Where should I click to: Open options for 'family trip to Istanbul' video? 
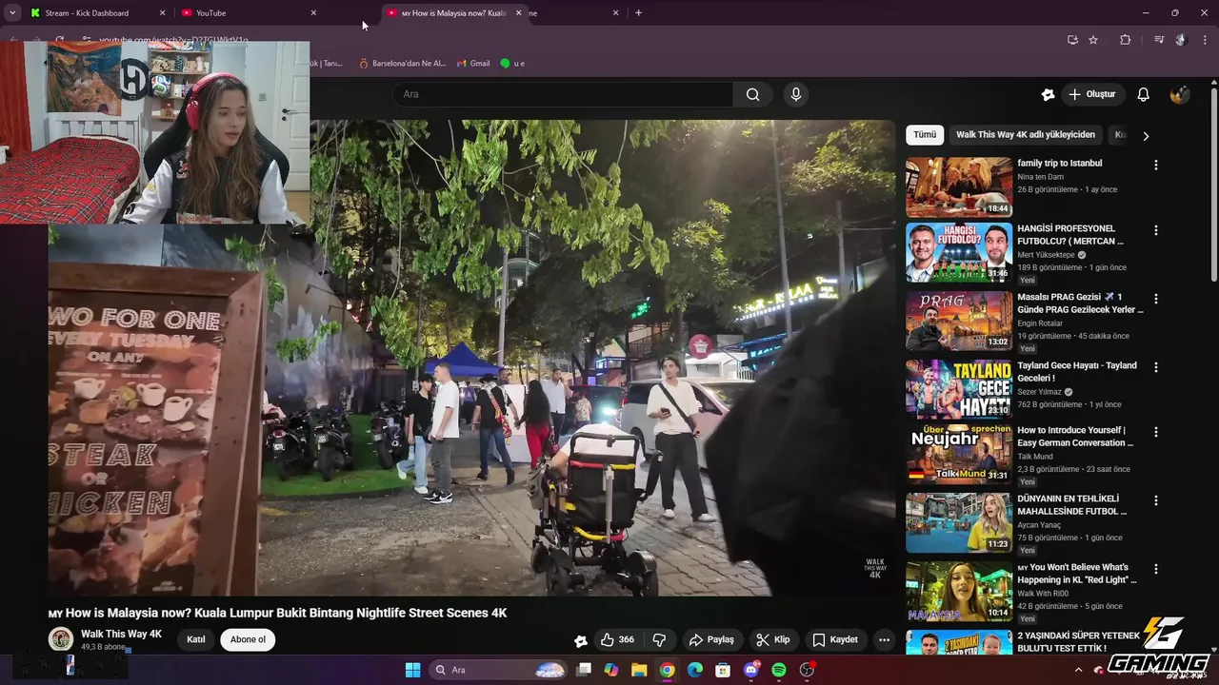pyautogui.click(x=1156, y=165)
